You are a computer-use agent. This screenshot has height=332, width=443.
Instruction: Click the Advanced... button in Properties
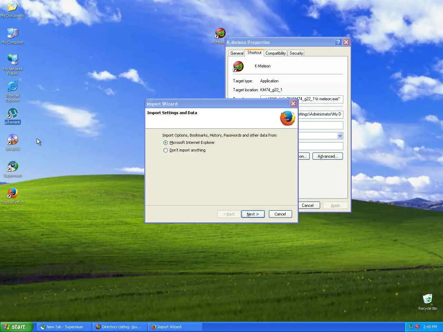click(327, 156)
